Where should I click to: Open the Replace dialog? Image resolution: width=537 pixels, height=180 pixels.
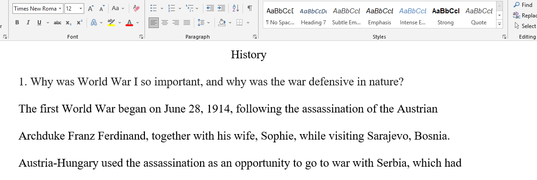click(524, 15)
